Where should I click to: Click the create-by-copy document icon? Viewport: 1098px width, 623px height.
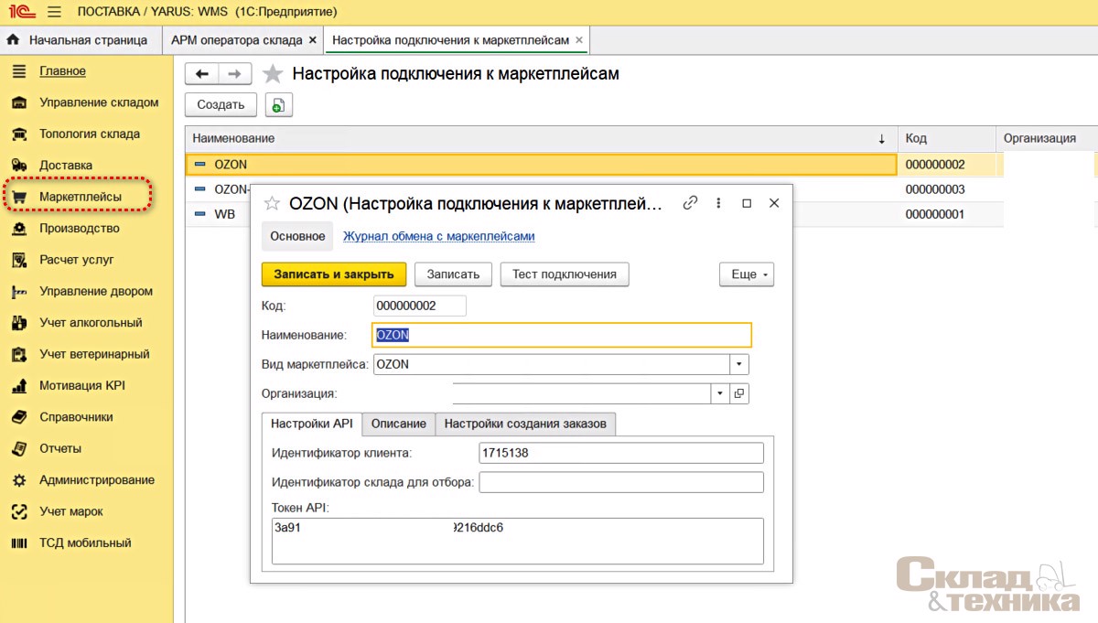278,105
